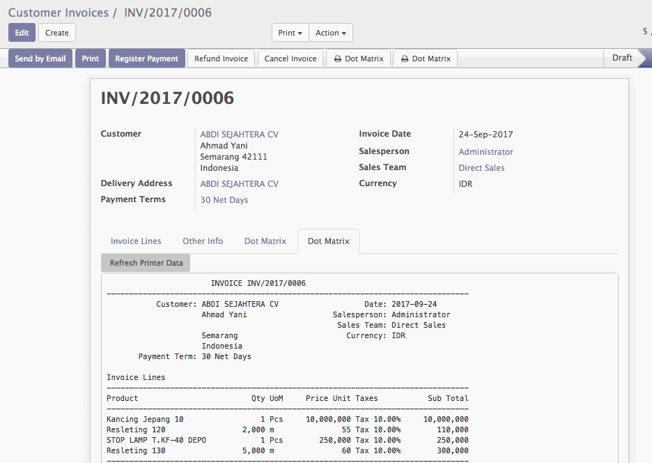The image size is (652, 463).
Task: Open the Action dropdown menu
Action: click(331, 33)
